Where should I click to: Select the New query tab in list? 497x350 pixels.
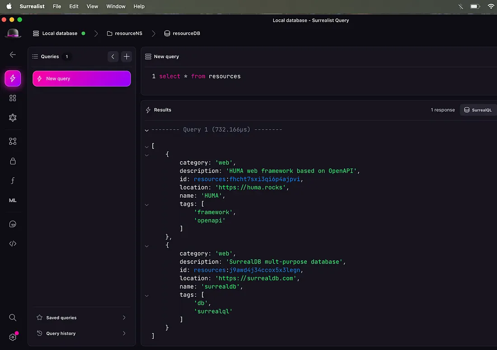click(82, 78)
